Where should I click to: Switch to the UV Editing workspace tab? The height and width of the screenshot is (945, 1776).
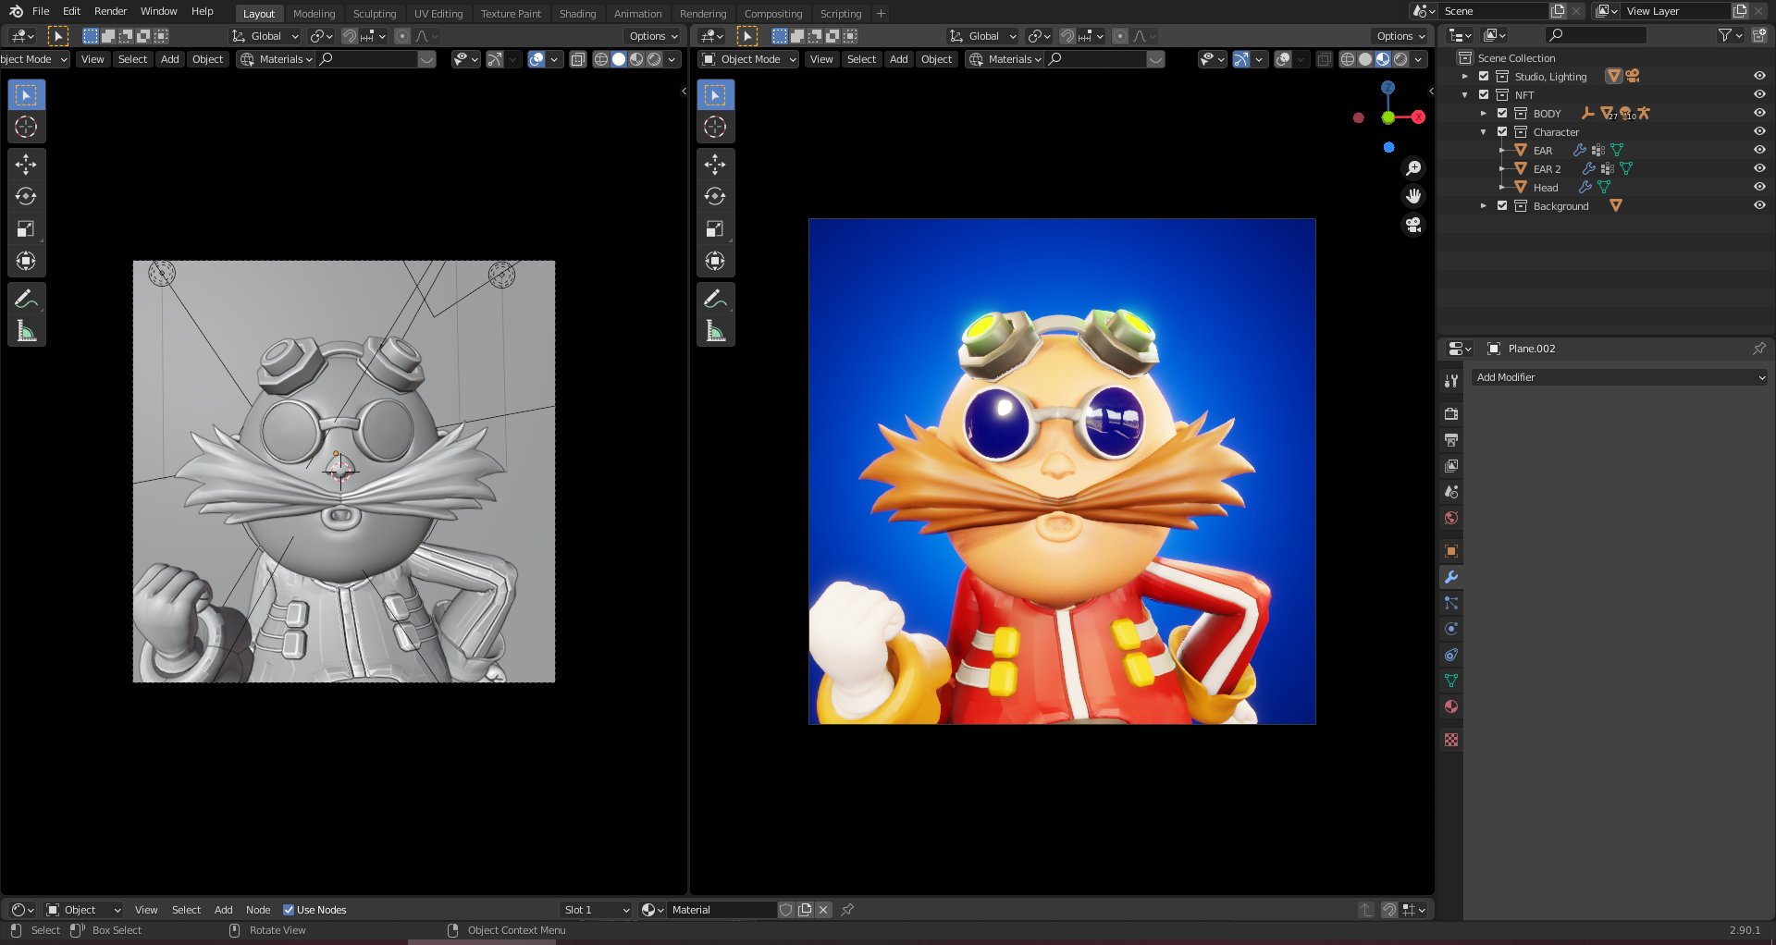click(x=438, y=14)
